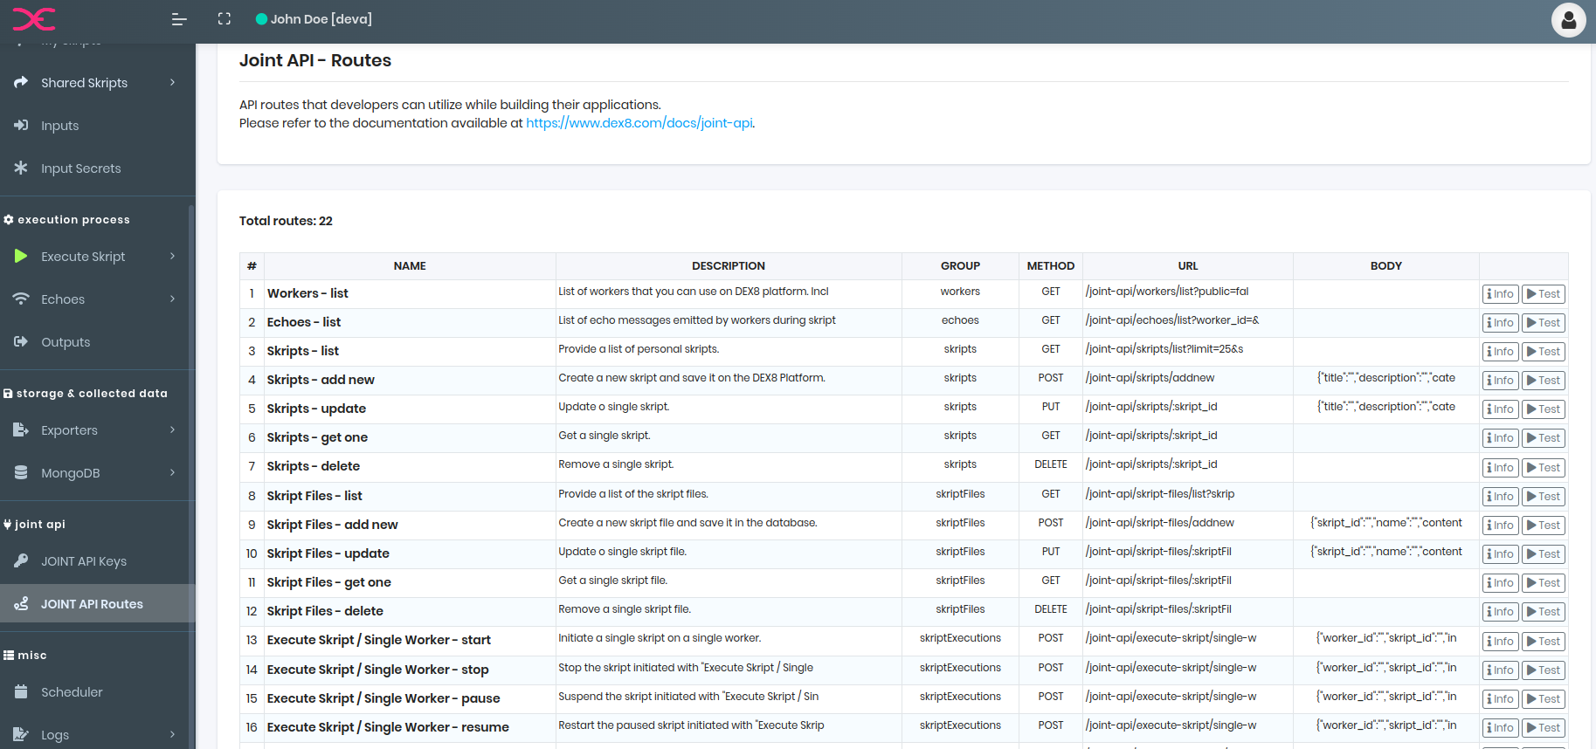The height and width of the screenshot is (749, 1596).
Task: Click the Execute Skript play icon
Action: point(21,256)
